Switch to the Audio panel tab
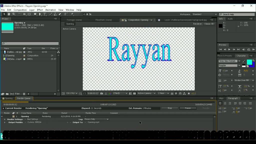This screenshot has height=144, width=256. [x=230, y=19]
